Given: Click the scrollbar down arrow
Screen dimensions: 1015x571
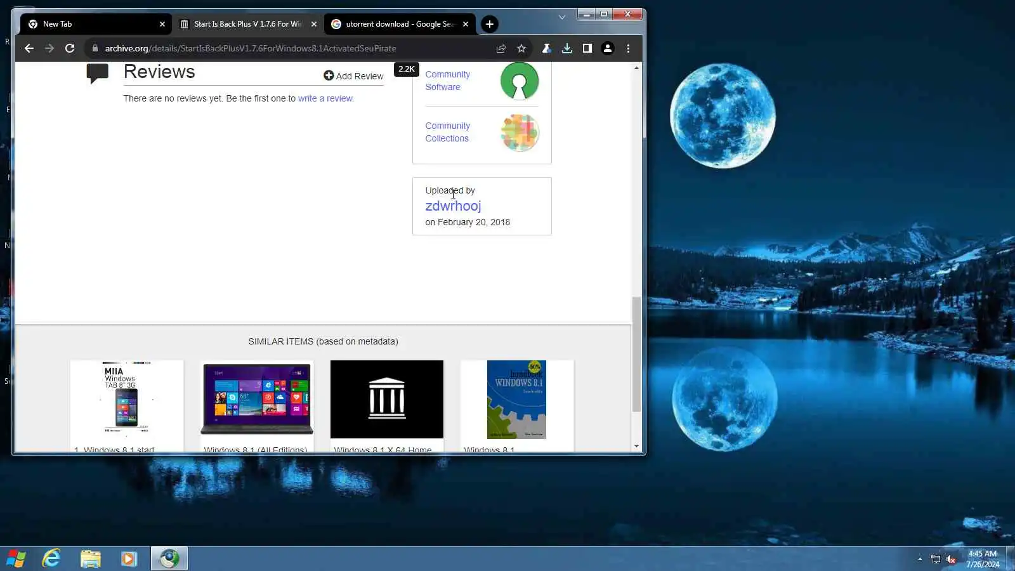Looking at the screenshot, I should 636,445.
